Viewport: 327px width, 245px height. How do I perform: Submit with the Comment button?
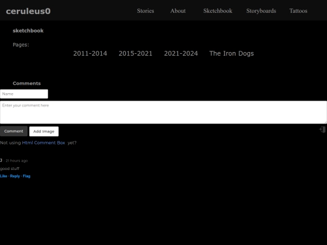[14, 131]
